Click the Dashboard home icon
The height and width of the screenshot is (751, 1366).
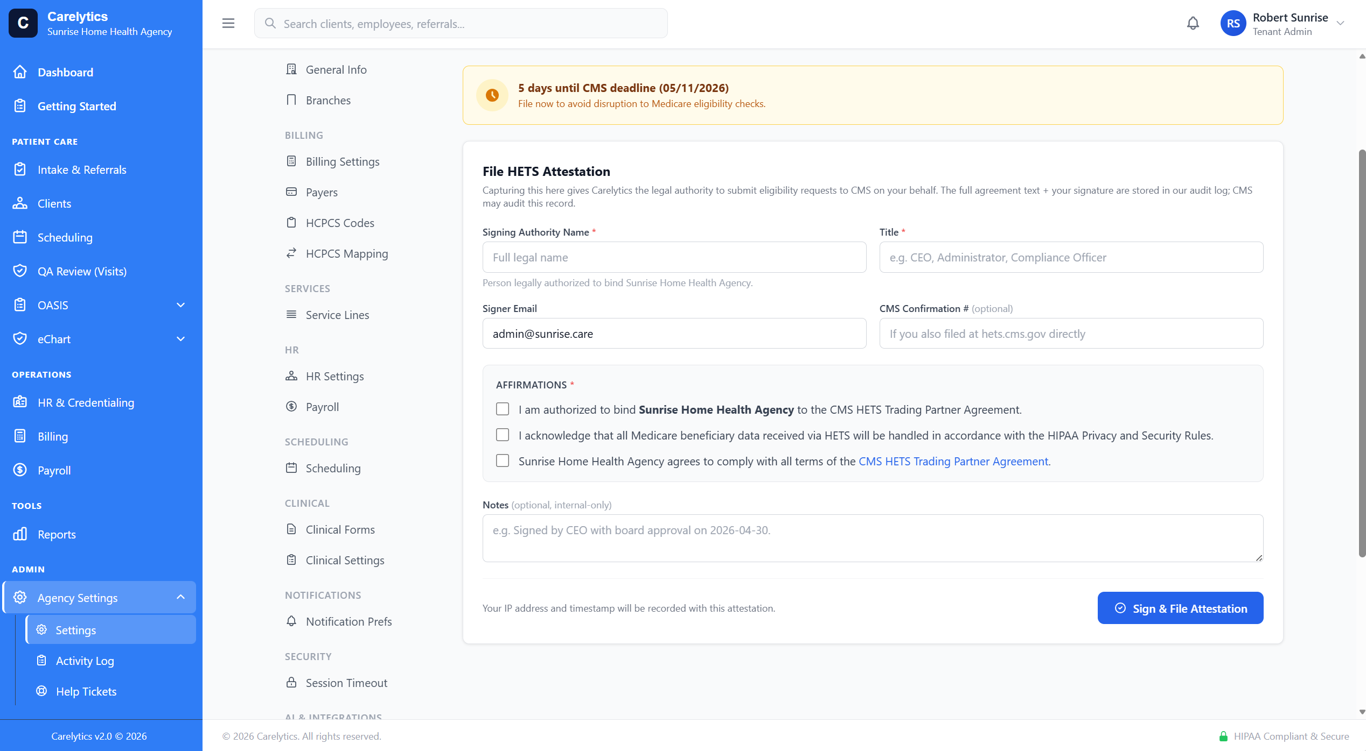coord(20,72)
